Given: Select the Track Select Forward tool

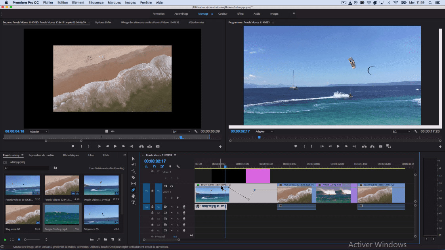Looking at the screenshot, I should click(x=133, y=165).
